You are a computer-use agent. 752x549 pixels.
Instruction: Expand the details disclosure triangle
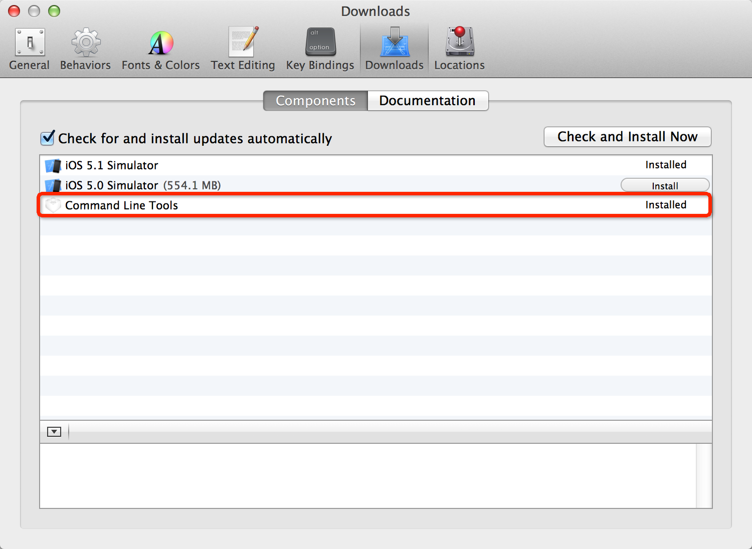[x=54, y=431]
